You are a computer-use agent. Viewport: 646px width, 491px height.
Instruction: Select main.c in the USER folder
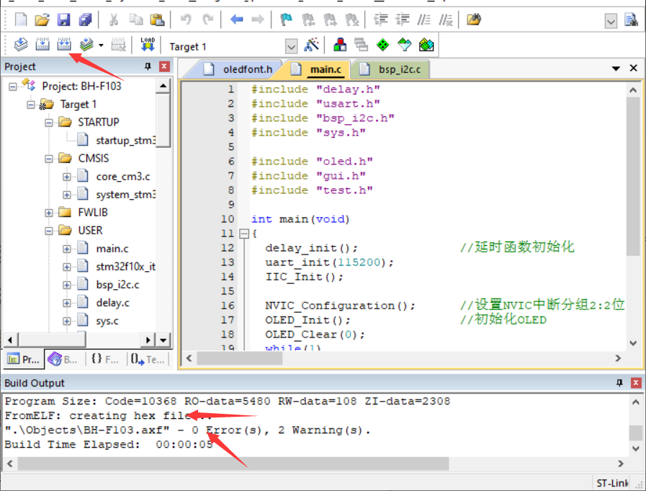pyautogui.click(x=112, y=249)
